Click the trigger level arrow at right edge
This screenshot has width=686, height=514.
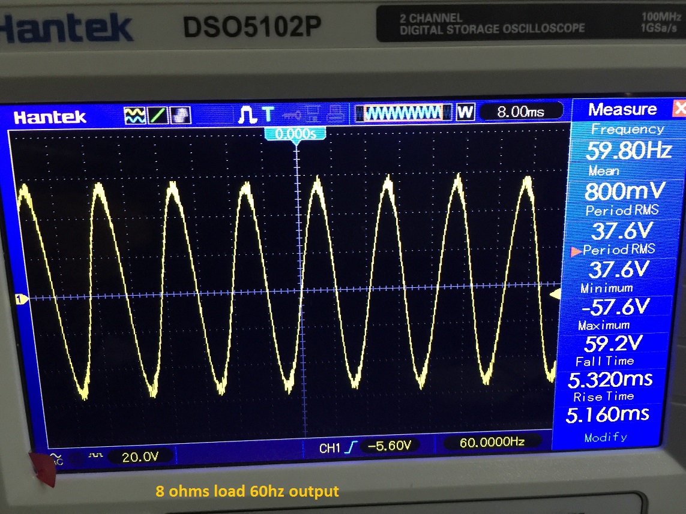[555, 294]
